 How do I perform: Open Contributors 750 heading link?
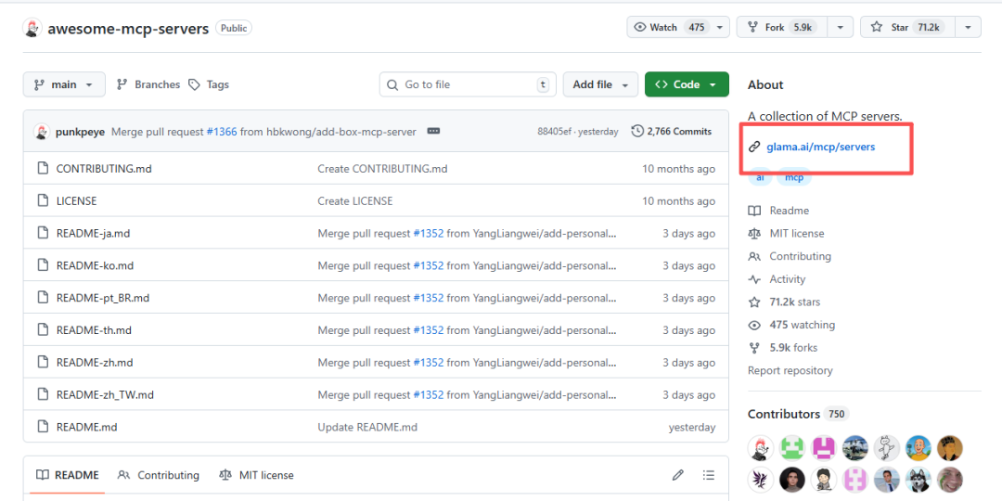798,414
